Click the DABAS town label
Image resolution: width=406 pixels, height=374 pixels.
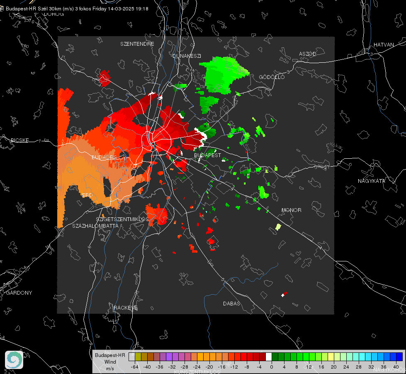[x=231, y=304]
